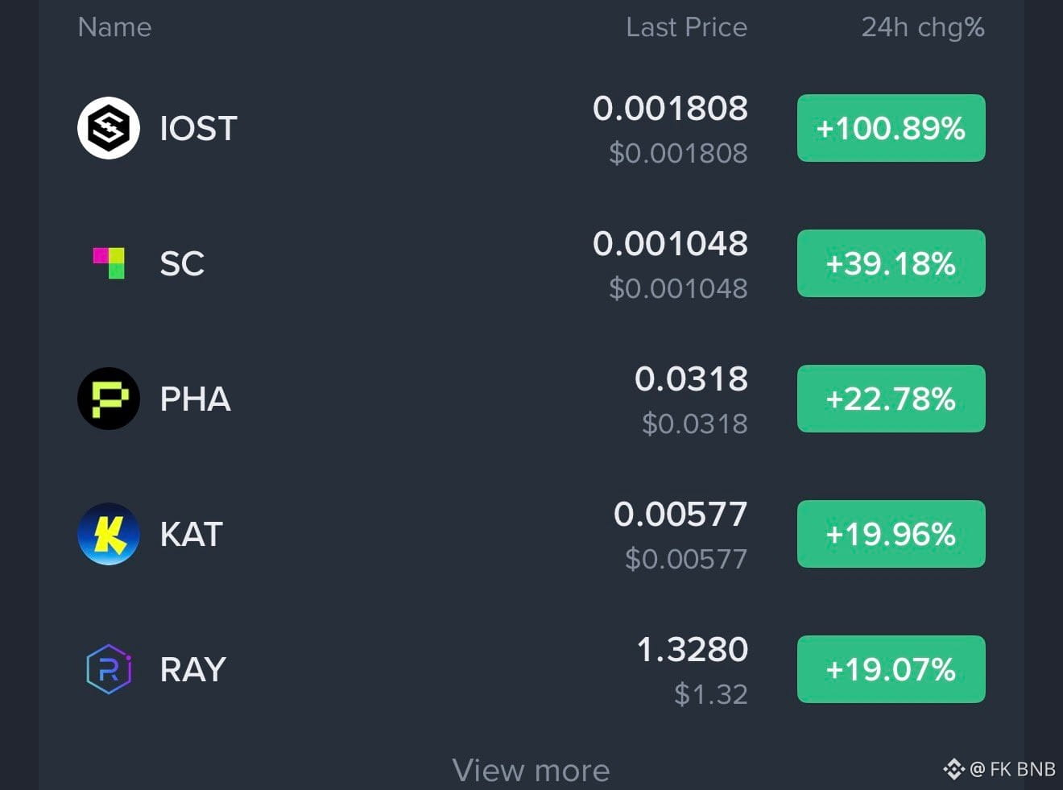The width and height of the screenshot is (1063, 790).
Task: Open the IOST coin logo icon
Action: [x=109, y=128]
